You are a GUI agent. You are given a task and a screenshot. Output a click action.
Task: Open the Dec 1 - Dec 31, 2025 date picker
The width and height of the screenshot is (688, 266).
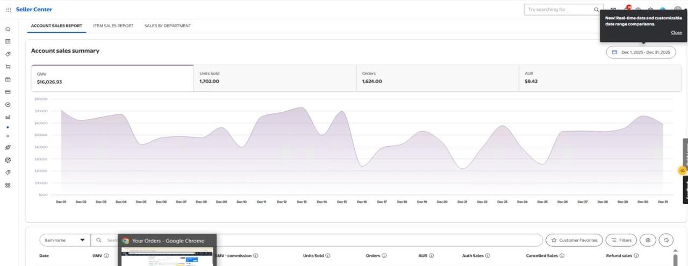(x=641, y=52)
